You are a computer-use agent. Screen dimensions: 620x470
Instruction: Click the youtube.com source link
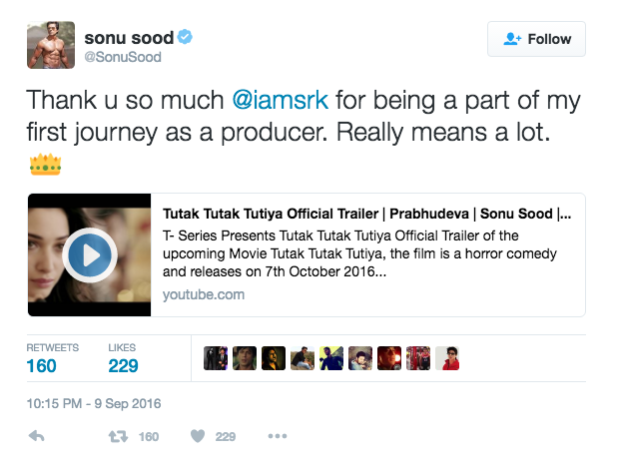click(x=203, y=294)
